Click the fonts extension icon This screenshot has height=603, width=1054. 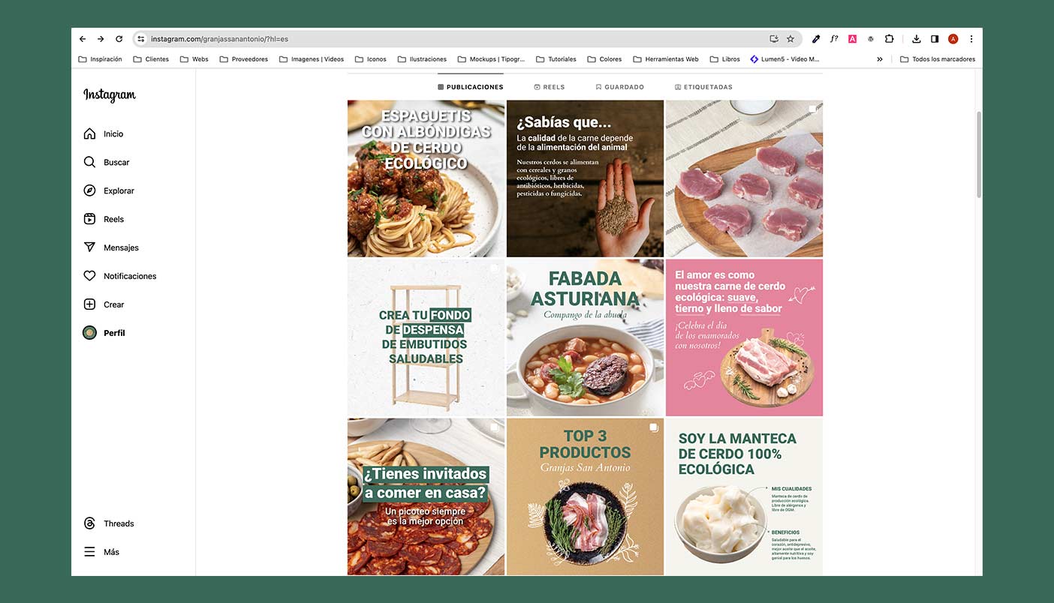coord(834,39)
